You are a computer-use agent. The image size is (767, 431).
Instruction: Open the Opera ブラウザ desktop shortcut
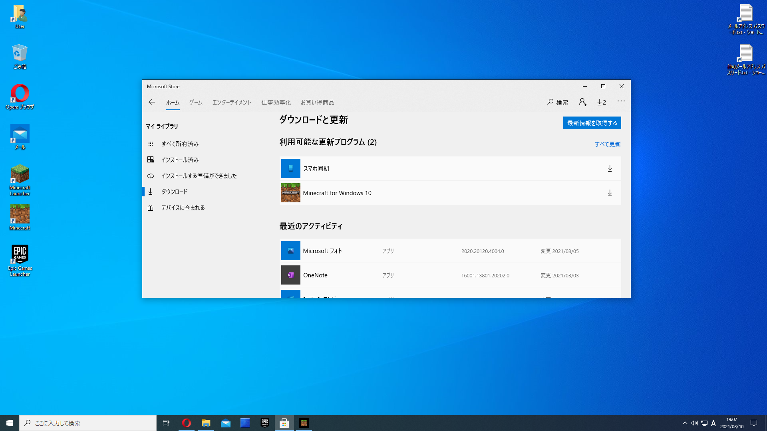pyautogui.click(x=20, y=97)
